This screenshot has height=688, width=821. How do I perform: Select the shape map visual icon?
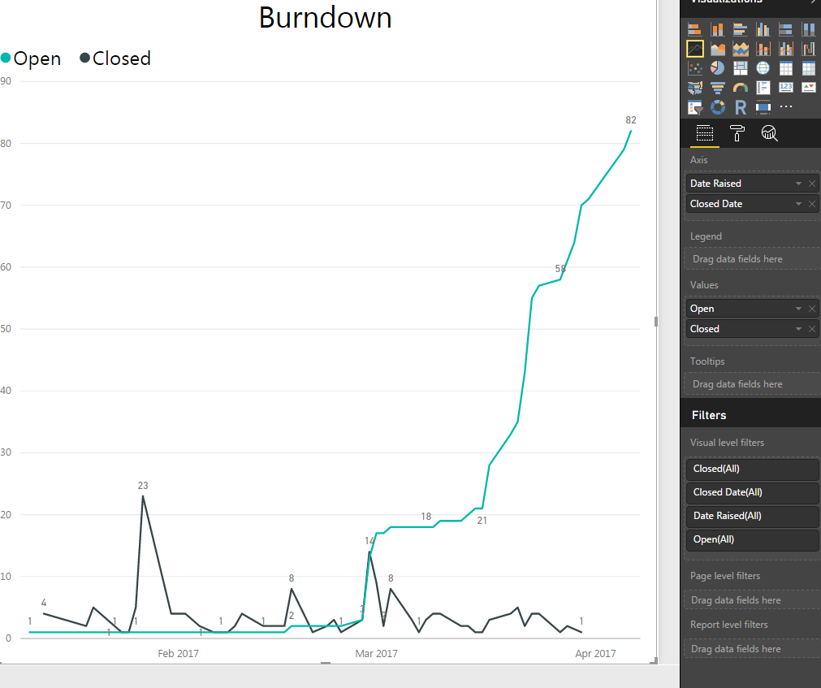763,107
